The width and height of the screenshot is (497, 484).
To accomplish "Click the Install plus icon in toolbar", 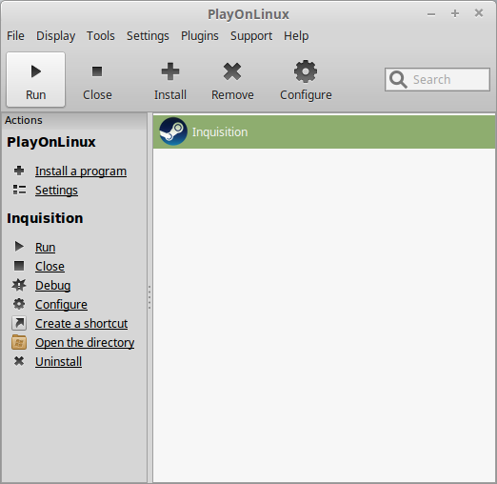I will pyautogui.click(x=170, y=71).
